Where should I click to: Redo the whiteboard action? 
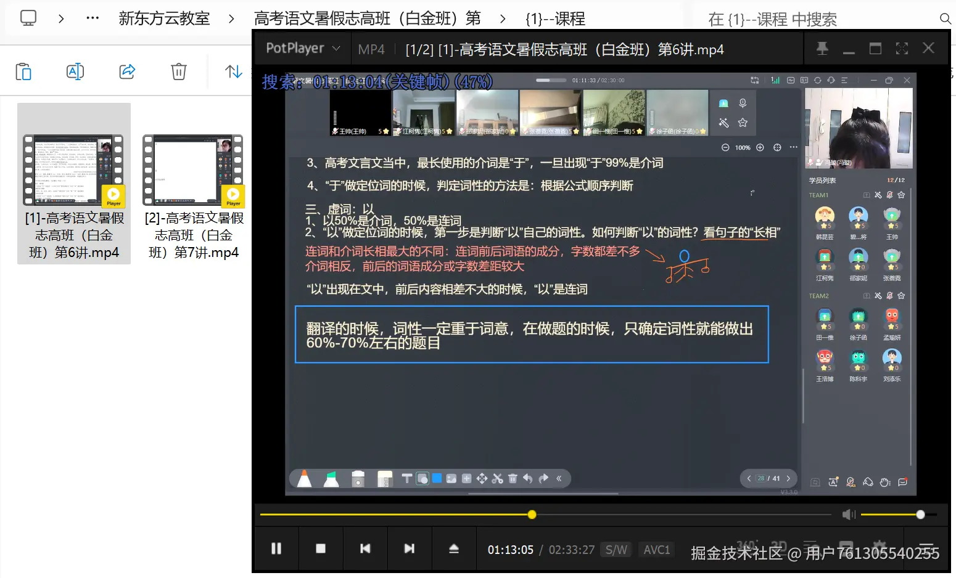[x=543, y=478]
